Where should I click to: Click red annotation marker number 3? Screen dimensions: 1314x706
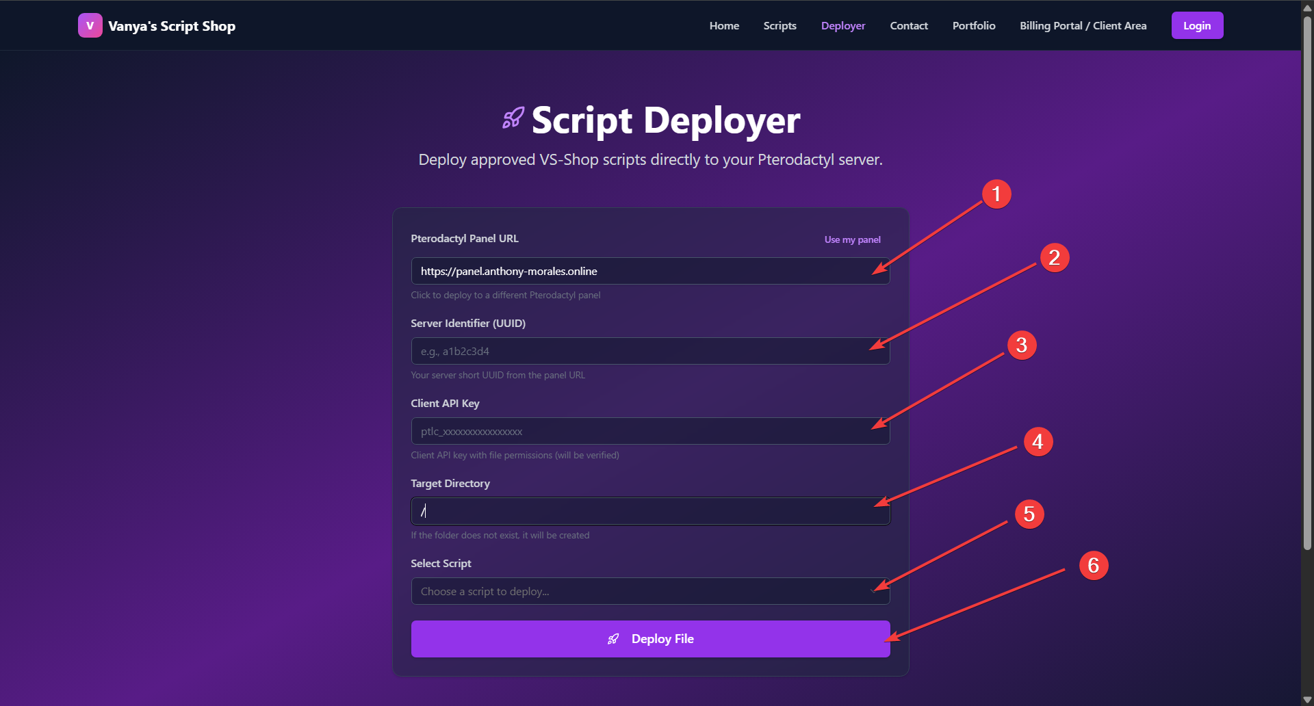point(1021,345)
